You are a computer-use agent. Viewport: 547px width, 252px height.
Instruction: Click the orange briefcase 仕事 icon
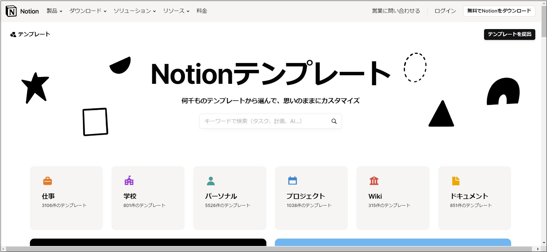[x=47, y=181]
